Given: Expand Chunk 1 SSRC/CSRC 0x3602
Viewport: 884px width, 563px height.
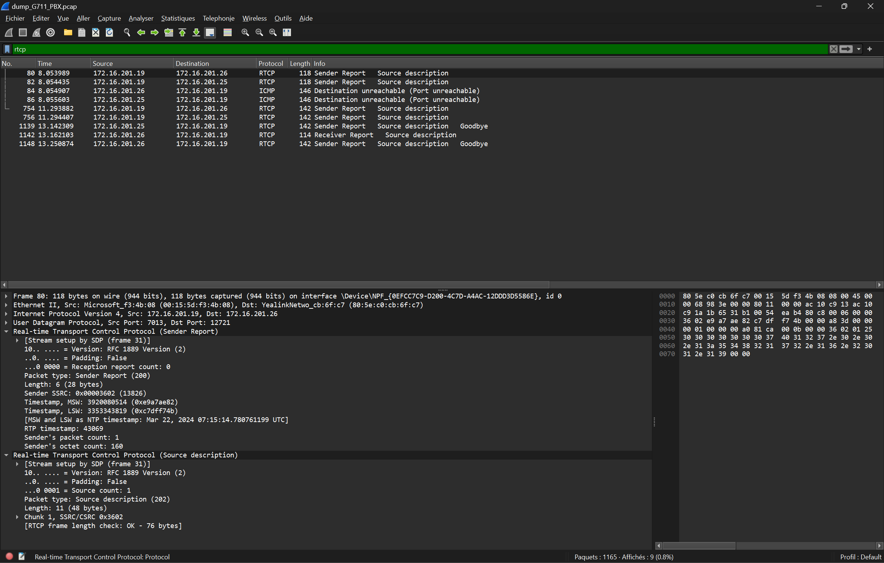Looking at the screenshot, I should (17, 517).
